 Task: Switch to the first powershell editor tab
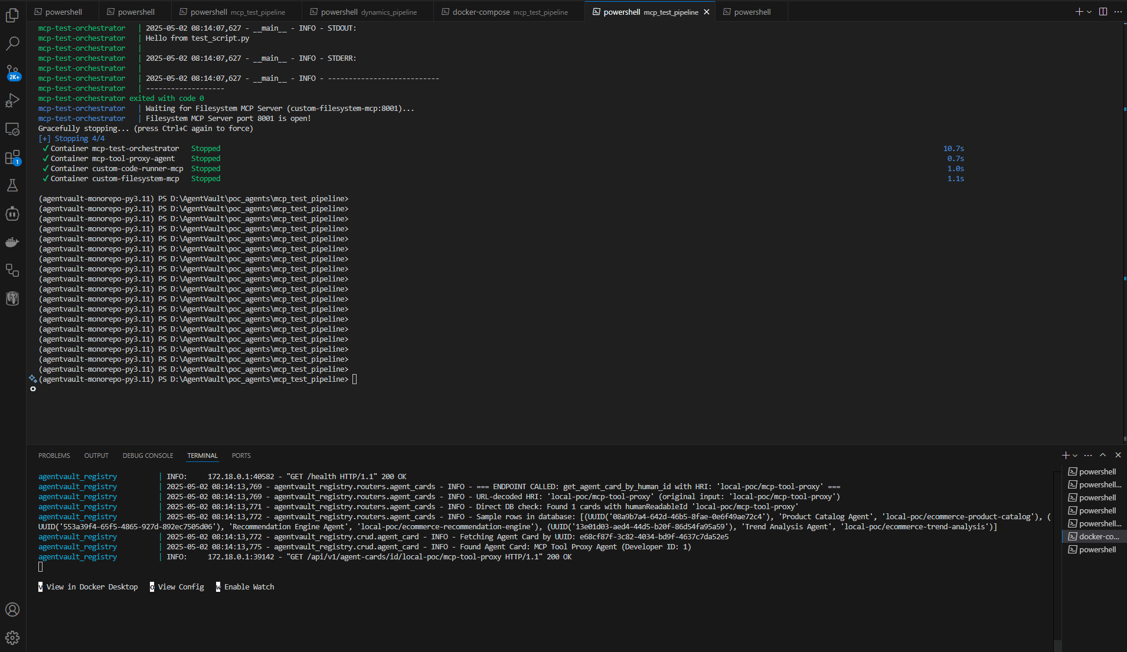(63, 12)
